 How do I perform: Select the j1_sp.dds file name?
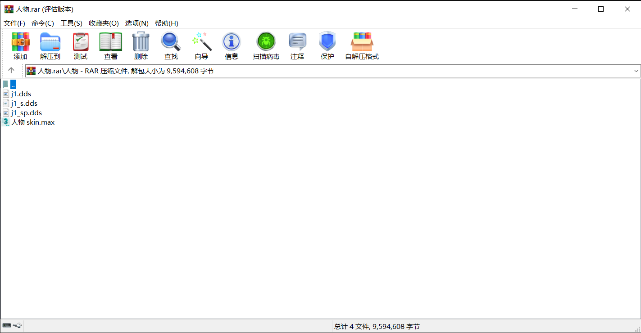pos(27,112)
